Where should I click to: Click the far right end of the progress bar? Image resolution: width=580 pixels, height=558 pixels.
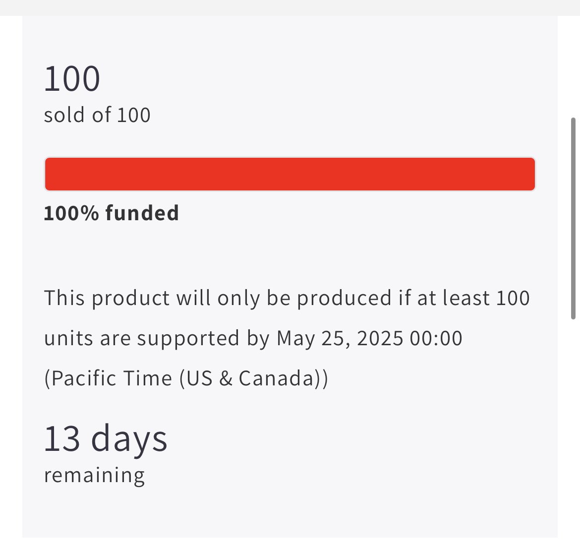click(x=530, y=174)
